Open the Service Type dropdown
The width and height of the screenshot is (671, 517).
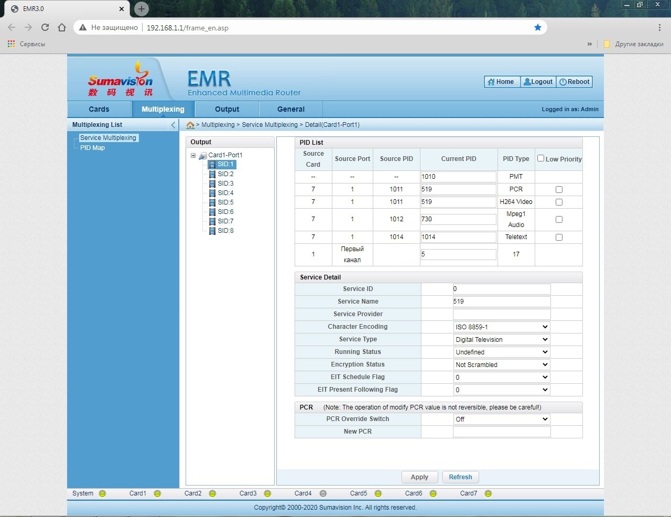coord(501,340)
